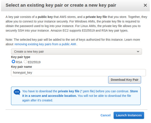Close the key pair dialog with X
This screenshot has width=151, height=123.
(145, 5)
